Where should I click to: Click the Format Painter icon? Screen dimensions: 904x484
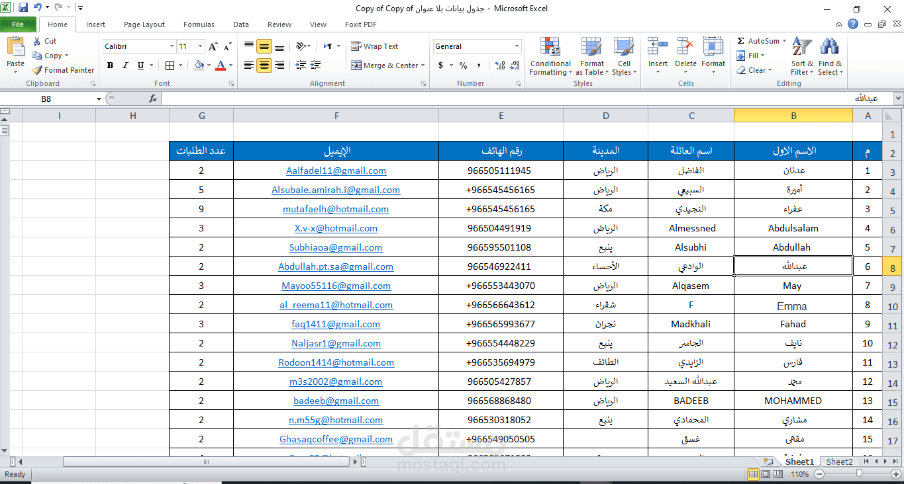pos(38,70)
